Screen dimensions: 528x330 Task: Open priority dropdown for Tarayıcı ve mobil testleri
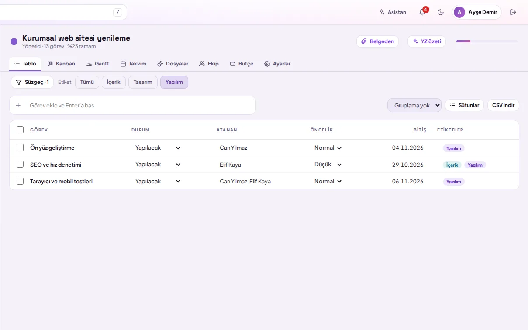tap(328, 181)
